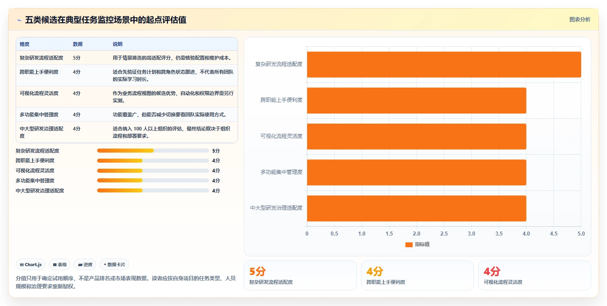
Task: Click the 1.5 tick on the x-axis
Action: point(389,234)
